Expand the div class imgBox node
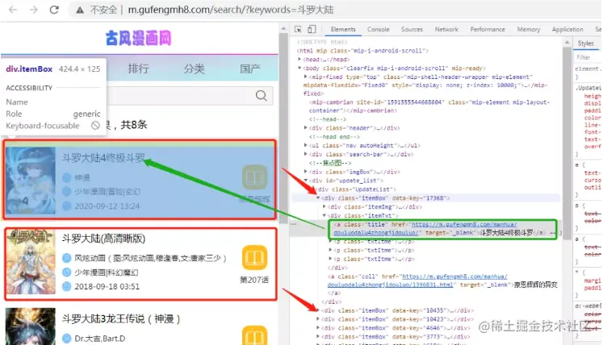This screenshot has width=603, height=345. pos(306,172)
